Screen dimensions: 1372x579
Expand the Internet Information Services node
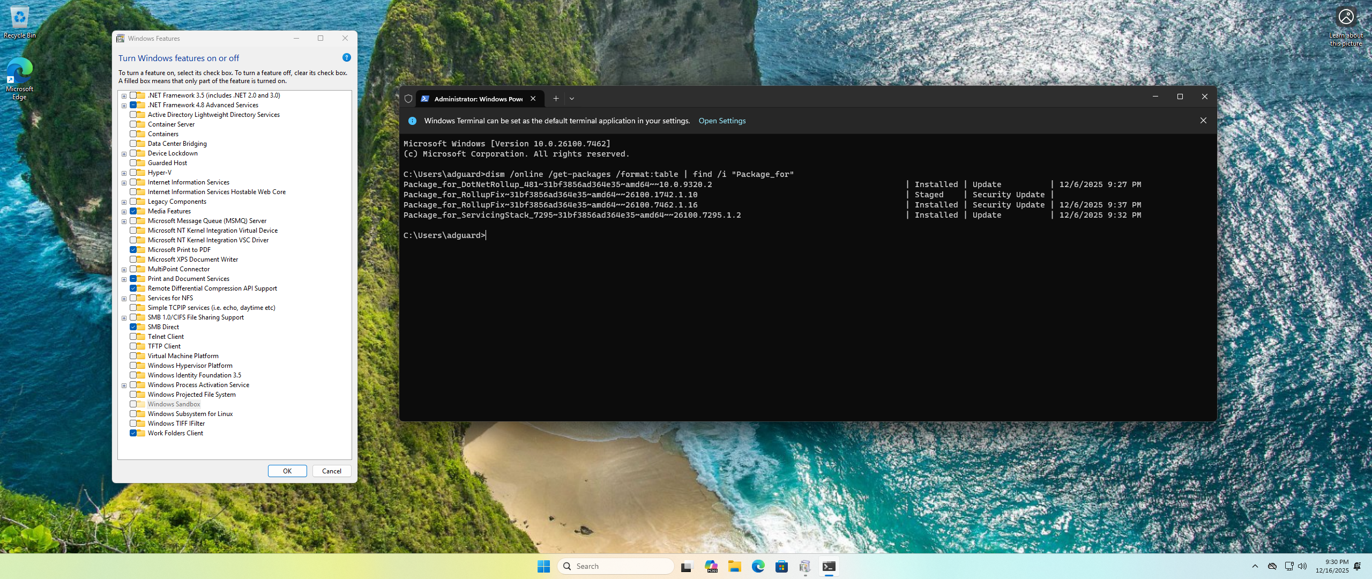click(x=124, y=183)
